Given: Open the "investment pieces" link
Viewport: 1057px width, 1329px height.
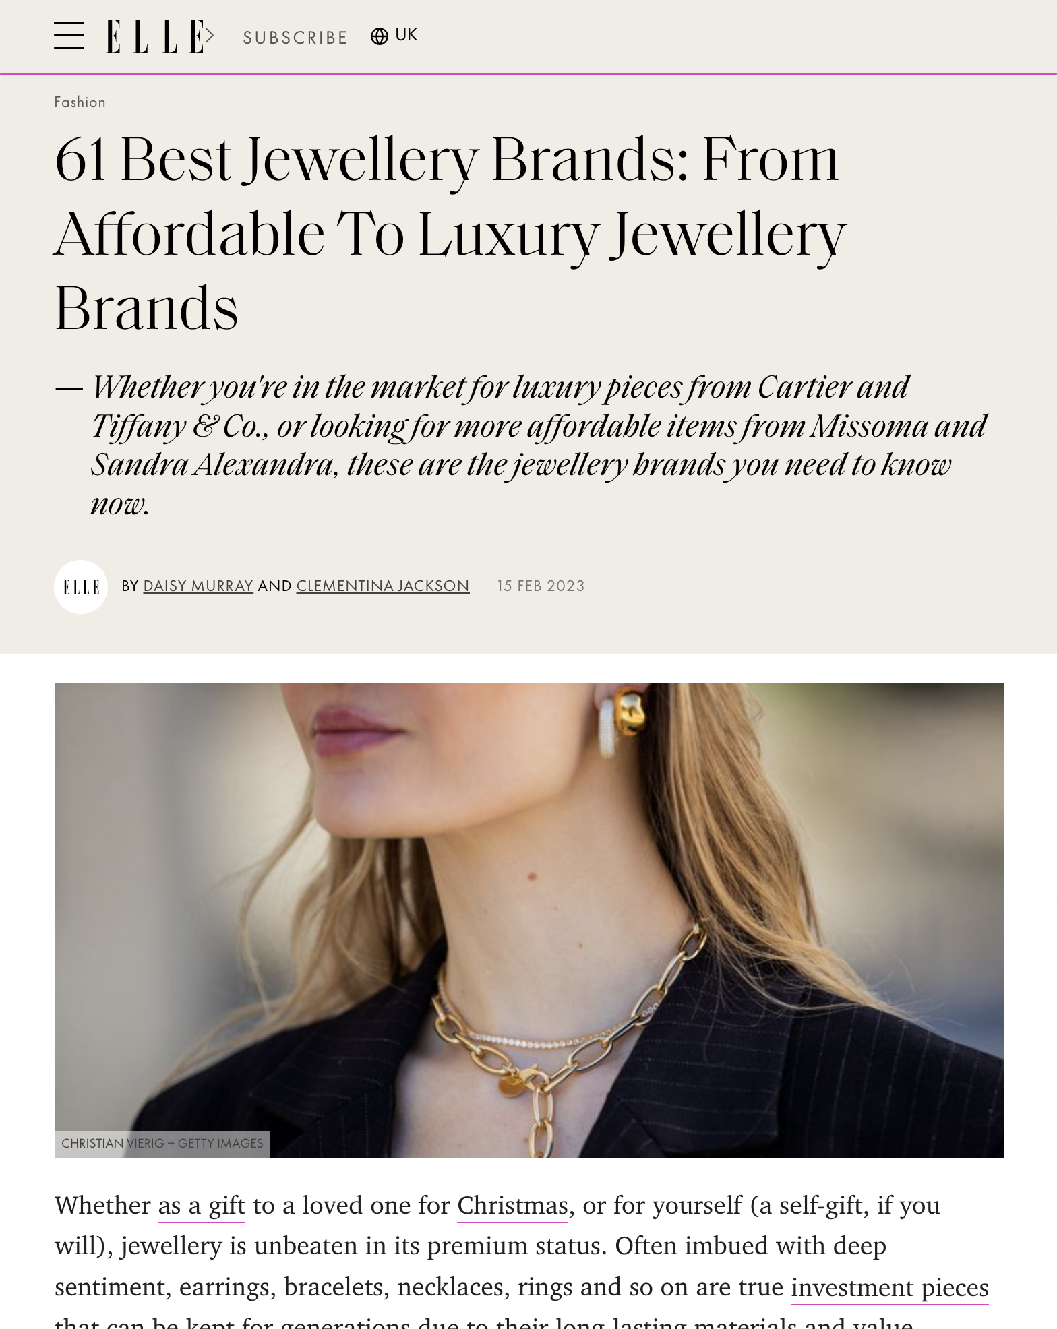Looking at the screenshot, I should click(x=889, y=1287).
